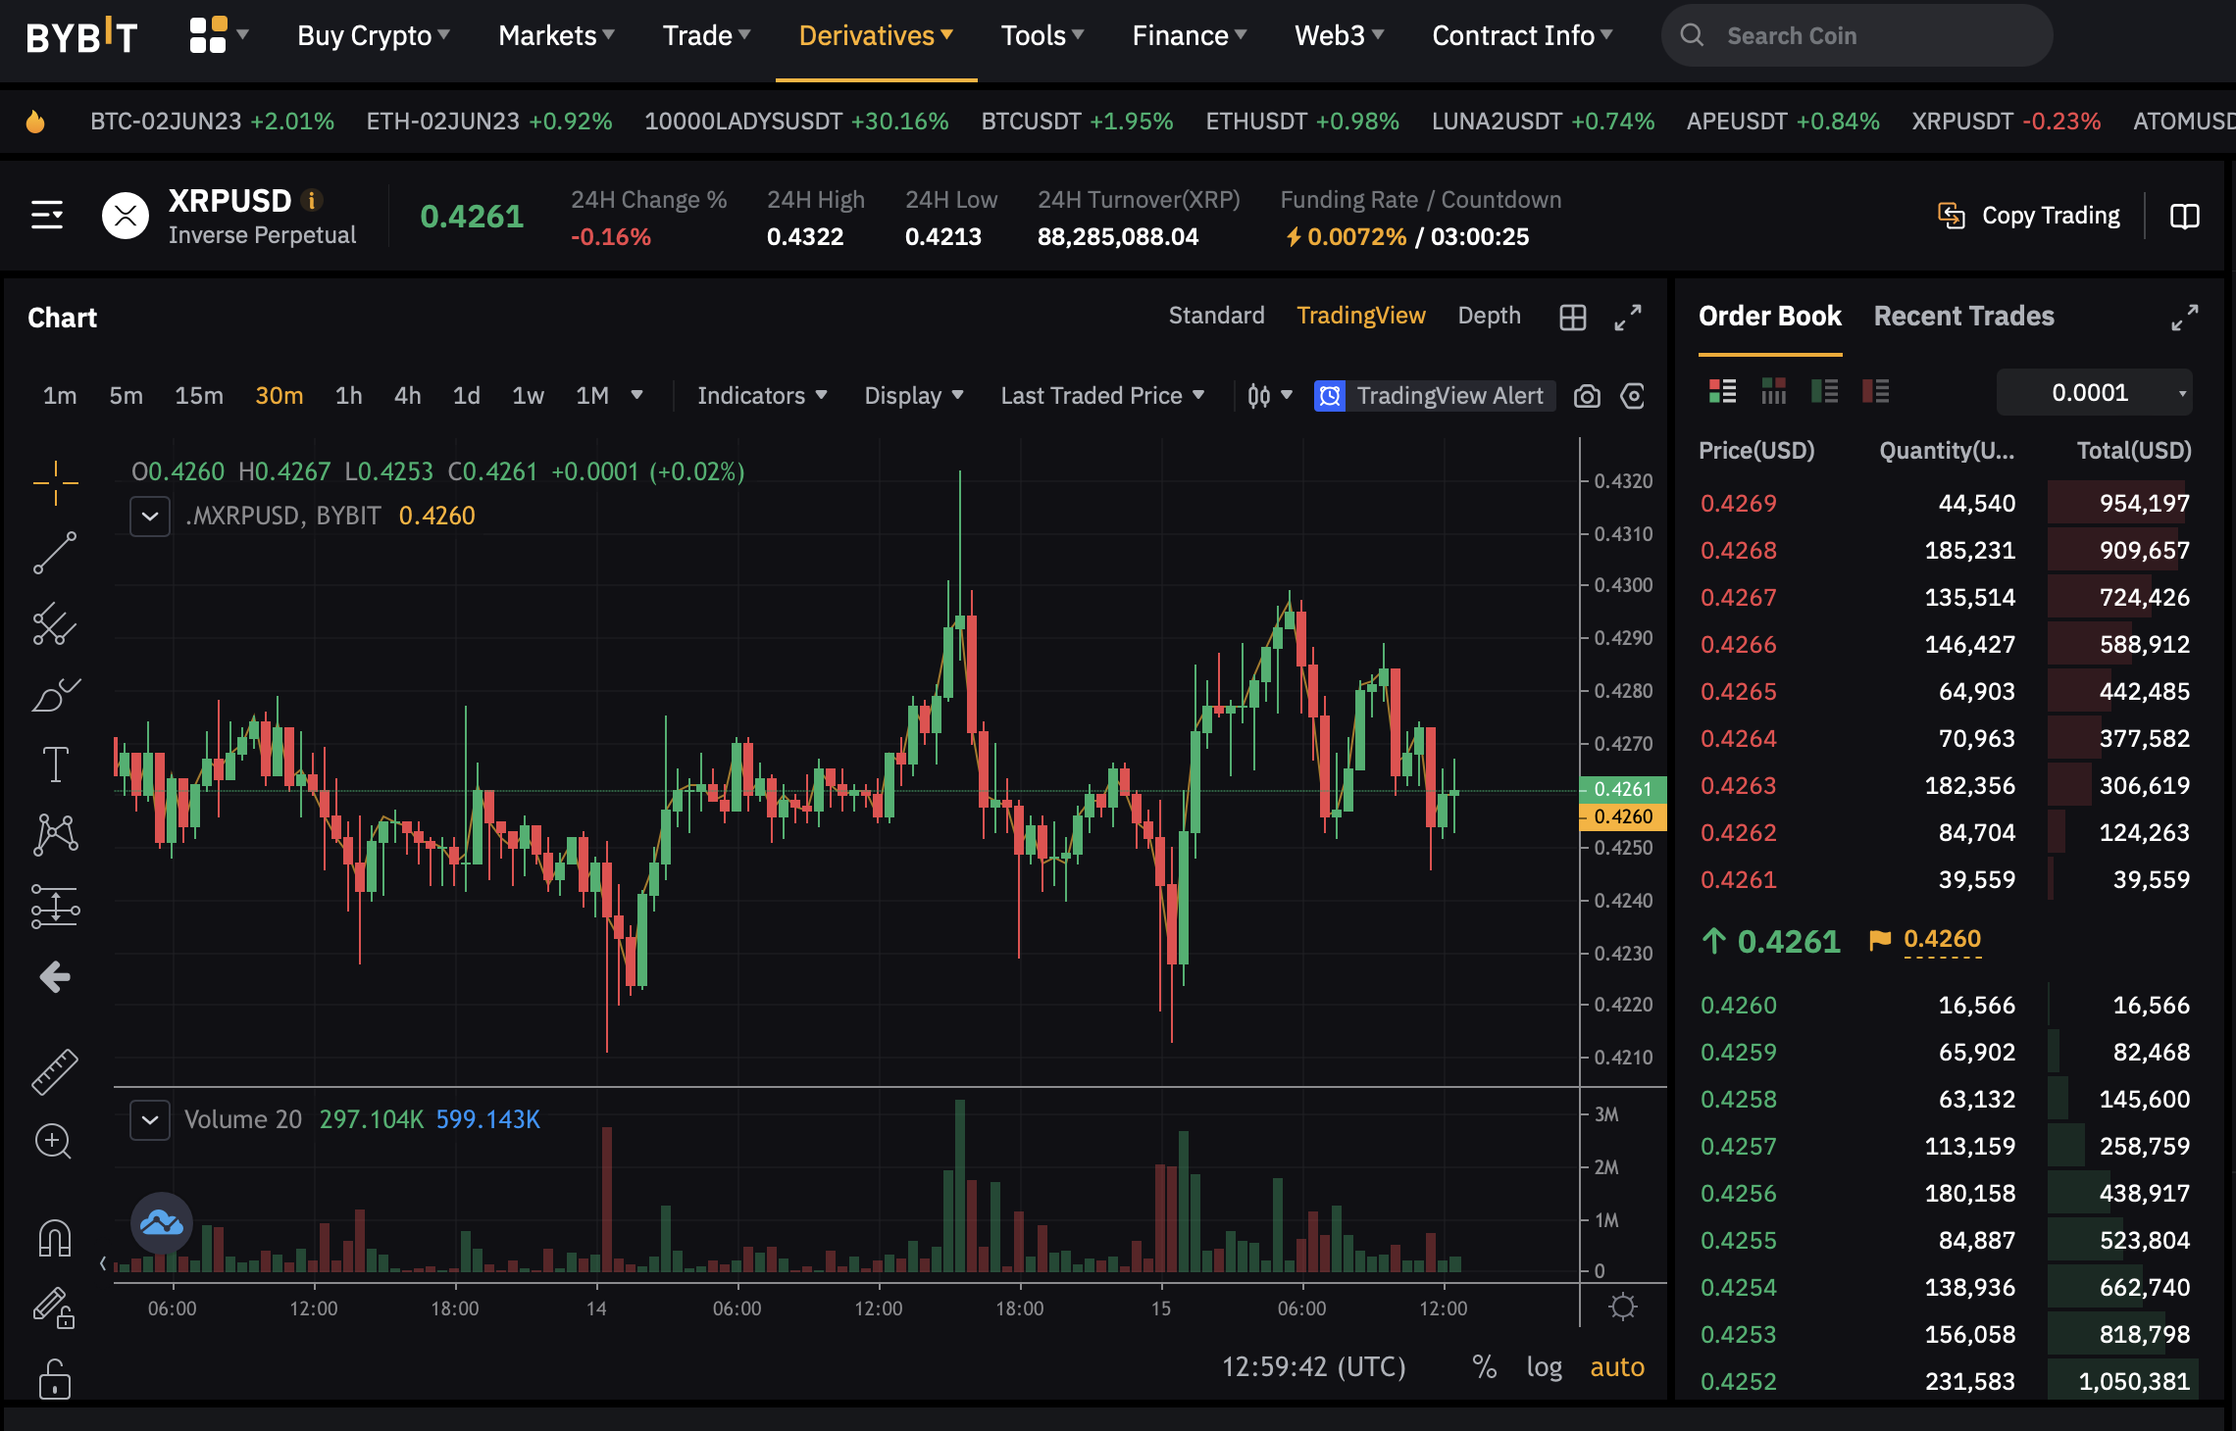Screen dimensions: 2236x1431
Task: Select the ruler measure tool
Action: (x=55, y=1071)
